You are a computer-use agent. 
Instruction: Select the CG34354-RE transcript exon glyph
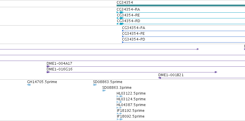(x=121, y=18)
